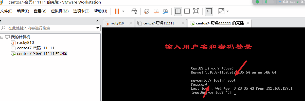Collapse the 我的计算机 tree node
The image size is (305, 101).
pyautogui.click(x=2, y=37)
